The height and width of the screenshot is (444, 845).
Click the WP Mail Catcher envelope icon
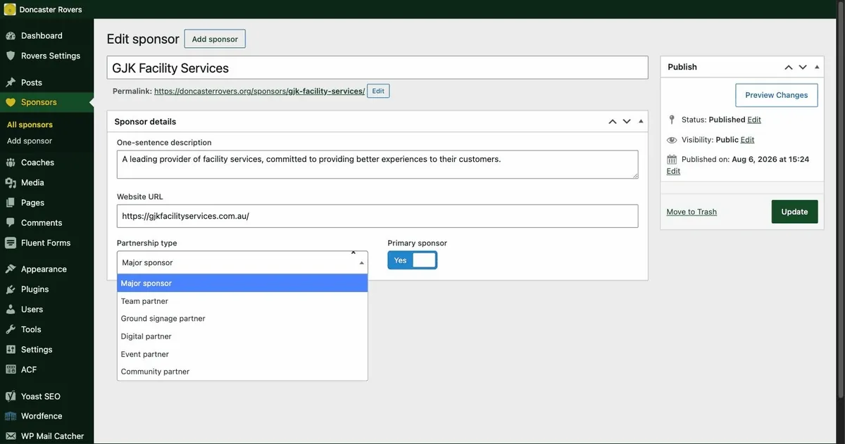pos(11,436)
